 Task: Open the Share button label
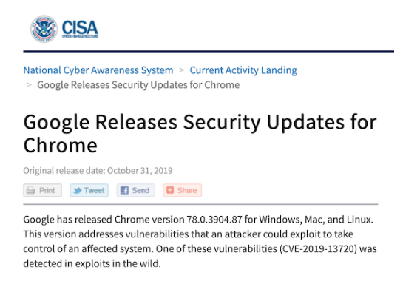pyautogui.click(x=187, y=191)
